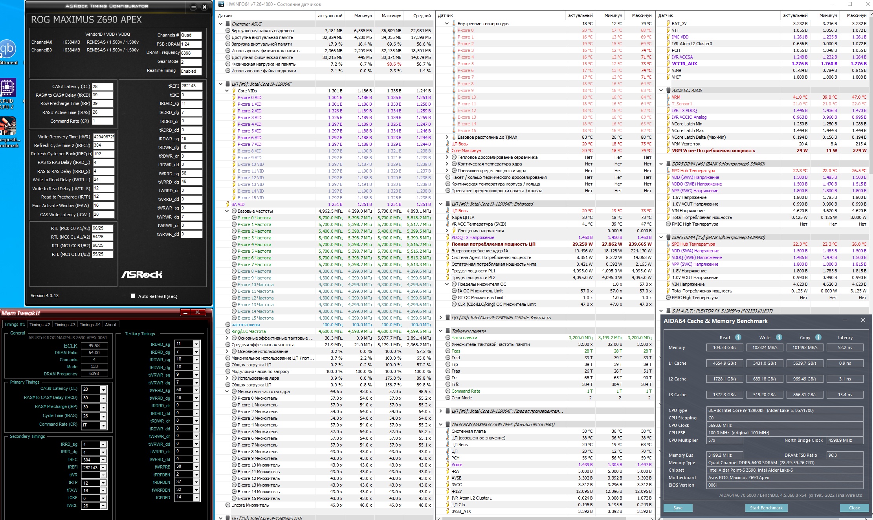Expand the C-State Занятость section
This screenshot has width=873, height=520.
440,318
